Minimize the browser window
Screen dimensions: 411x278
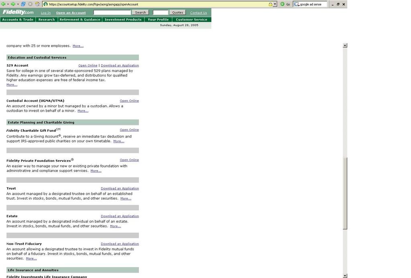coord(332,4)
